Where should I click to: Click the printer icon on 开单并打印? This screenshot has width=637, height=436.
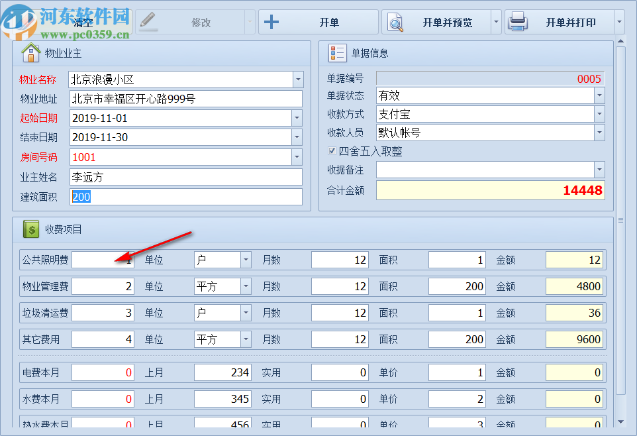point(518,21)
